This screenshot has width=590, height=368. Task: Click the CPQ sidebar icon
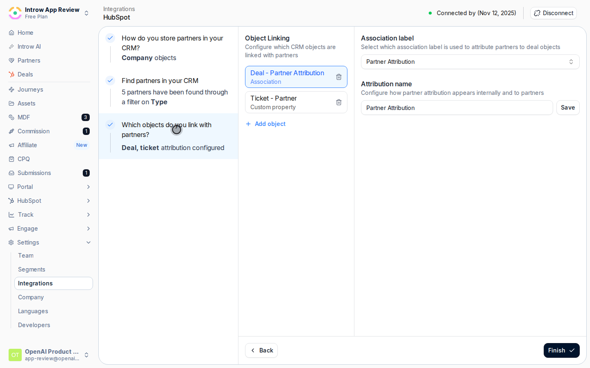tap(11, 159)
